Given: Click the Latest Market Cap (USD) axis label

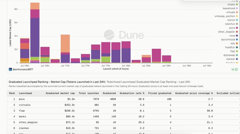Looking at the screenshot, I should 10,33.
